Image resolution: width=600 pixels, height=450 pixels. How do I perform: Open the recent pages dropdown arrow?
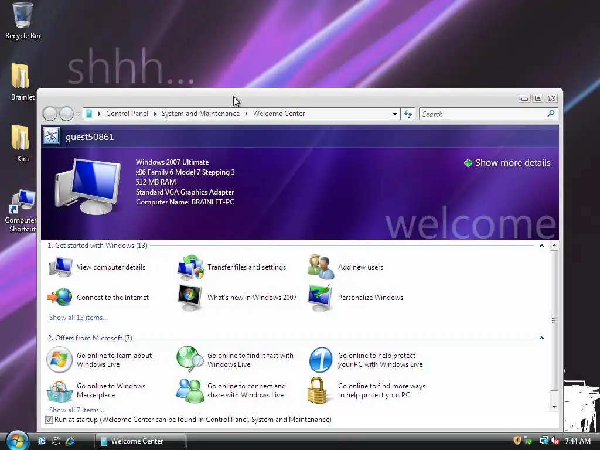pos(78,114)
